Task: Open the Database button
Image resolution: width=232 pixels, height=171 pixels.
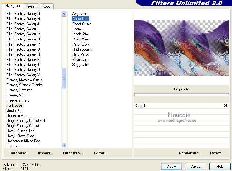Action: [18, 153]
